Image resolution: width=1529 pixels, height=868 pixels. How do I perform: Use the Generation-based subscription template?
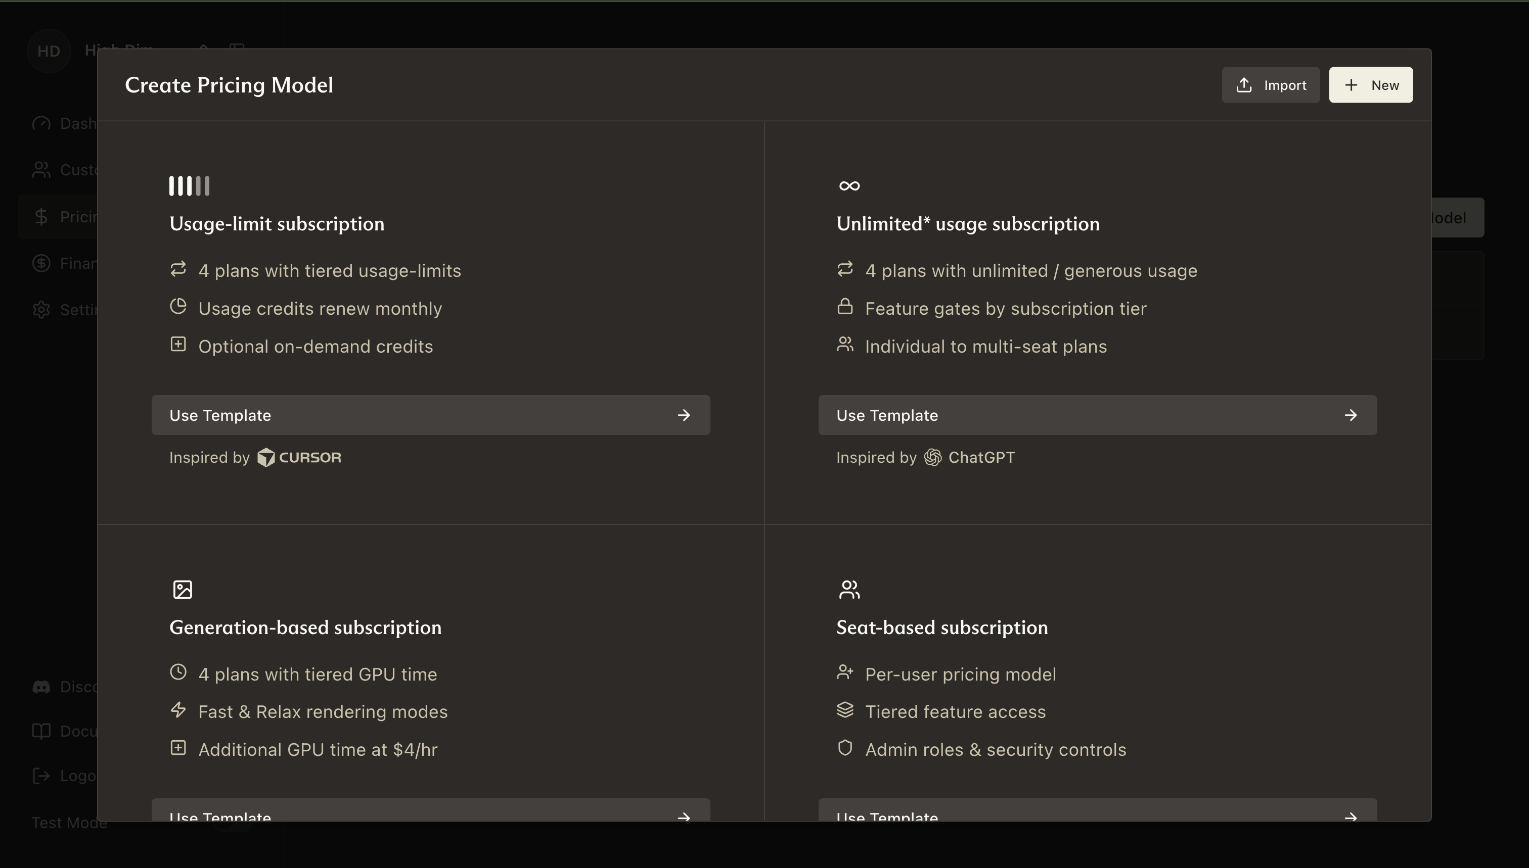tap(430, 811)
